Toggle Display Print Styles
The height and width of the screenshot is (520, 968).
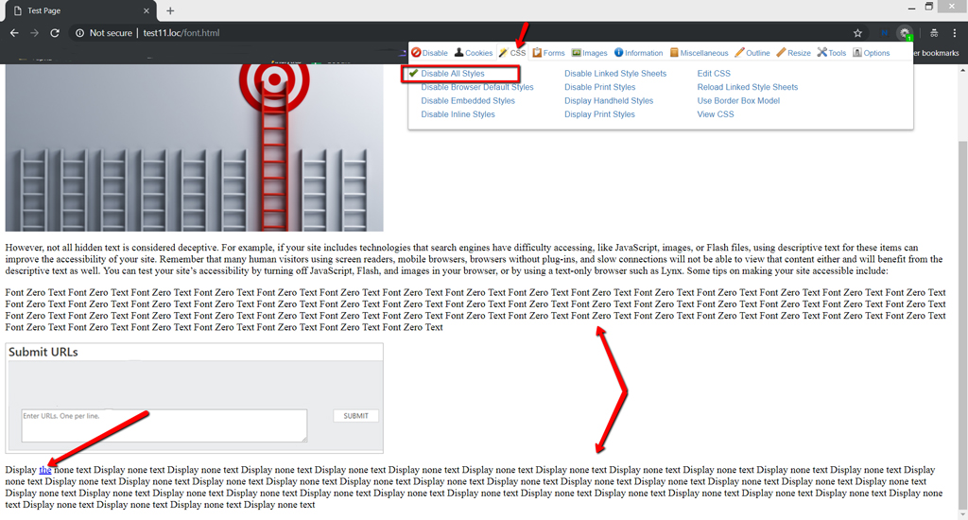(x=599, y=114)
